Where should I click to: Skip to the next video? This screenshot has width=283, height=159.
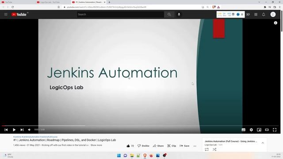(x=22, y=129)
